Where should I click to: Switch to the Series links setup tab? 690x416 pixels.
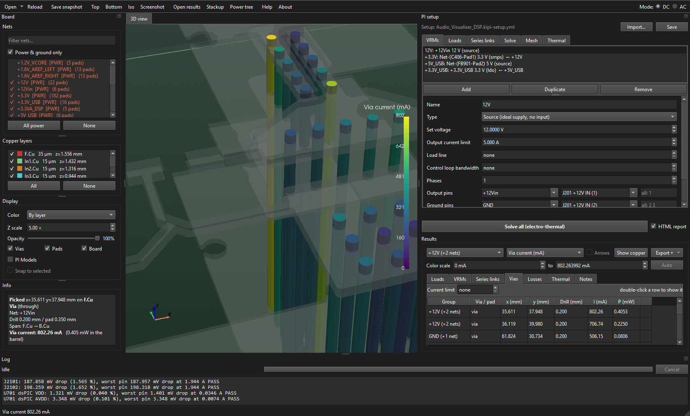(483, 41)
